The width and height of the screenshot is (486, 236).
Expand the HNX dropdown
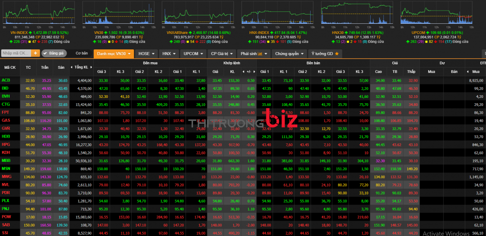pos(169,53)
